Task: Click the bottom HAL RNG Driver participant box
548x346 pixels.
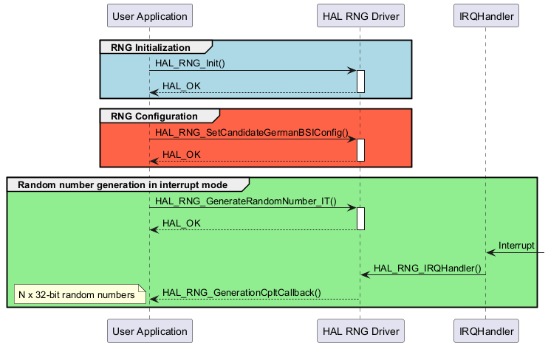Action: coord(360,331)
